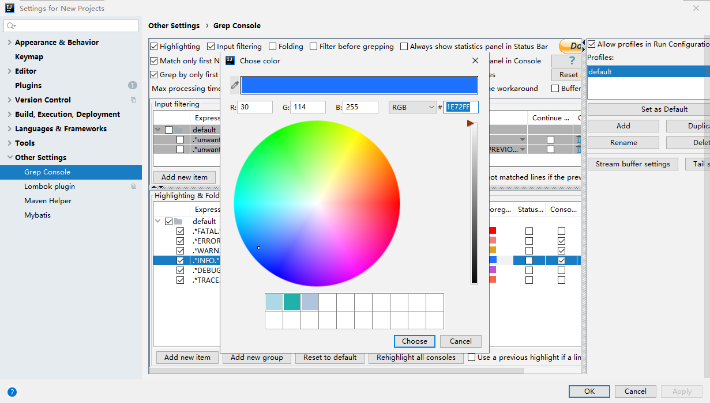
Task: Pick a color with the eyedropper tool
Action: 235,85
